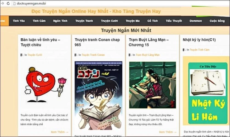Click category icon beside Trạm Buýt Lãng Mạn
230x137 pixels.
(x=130, y=55)
